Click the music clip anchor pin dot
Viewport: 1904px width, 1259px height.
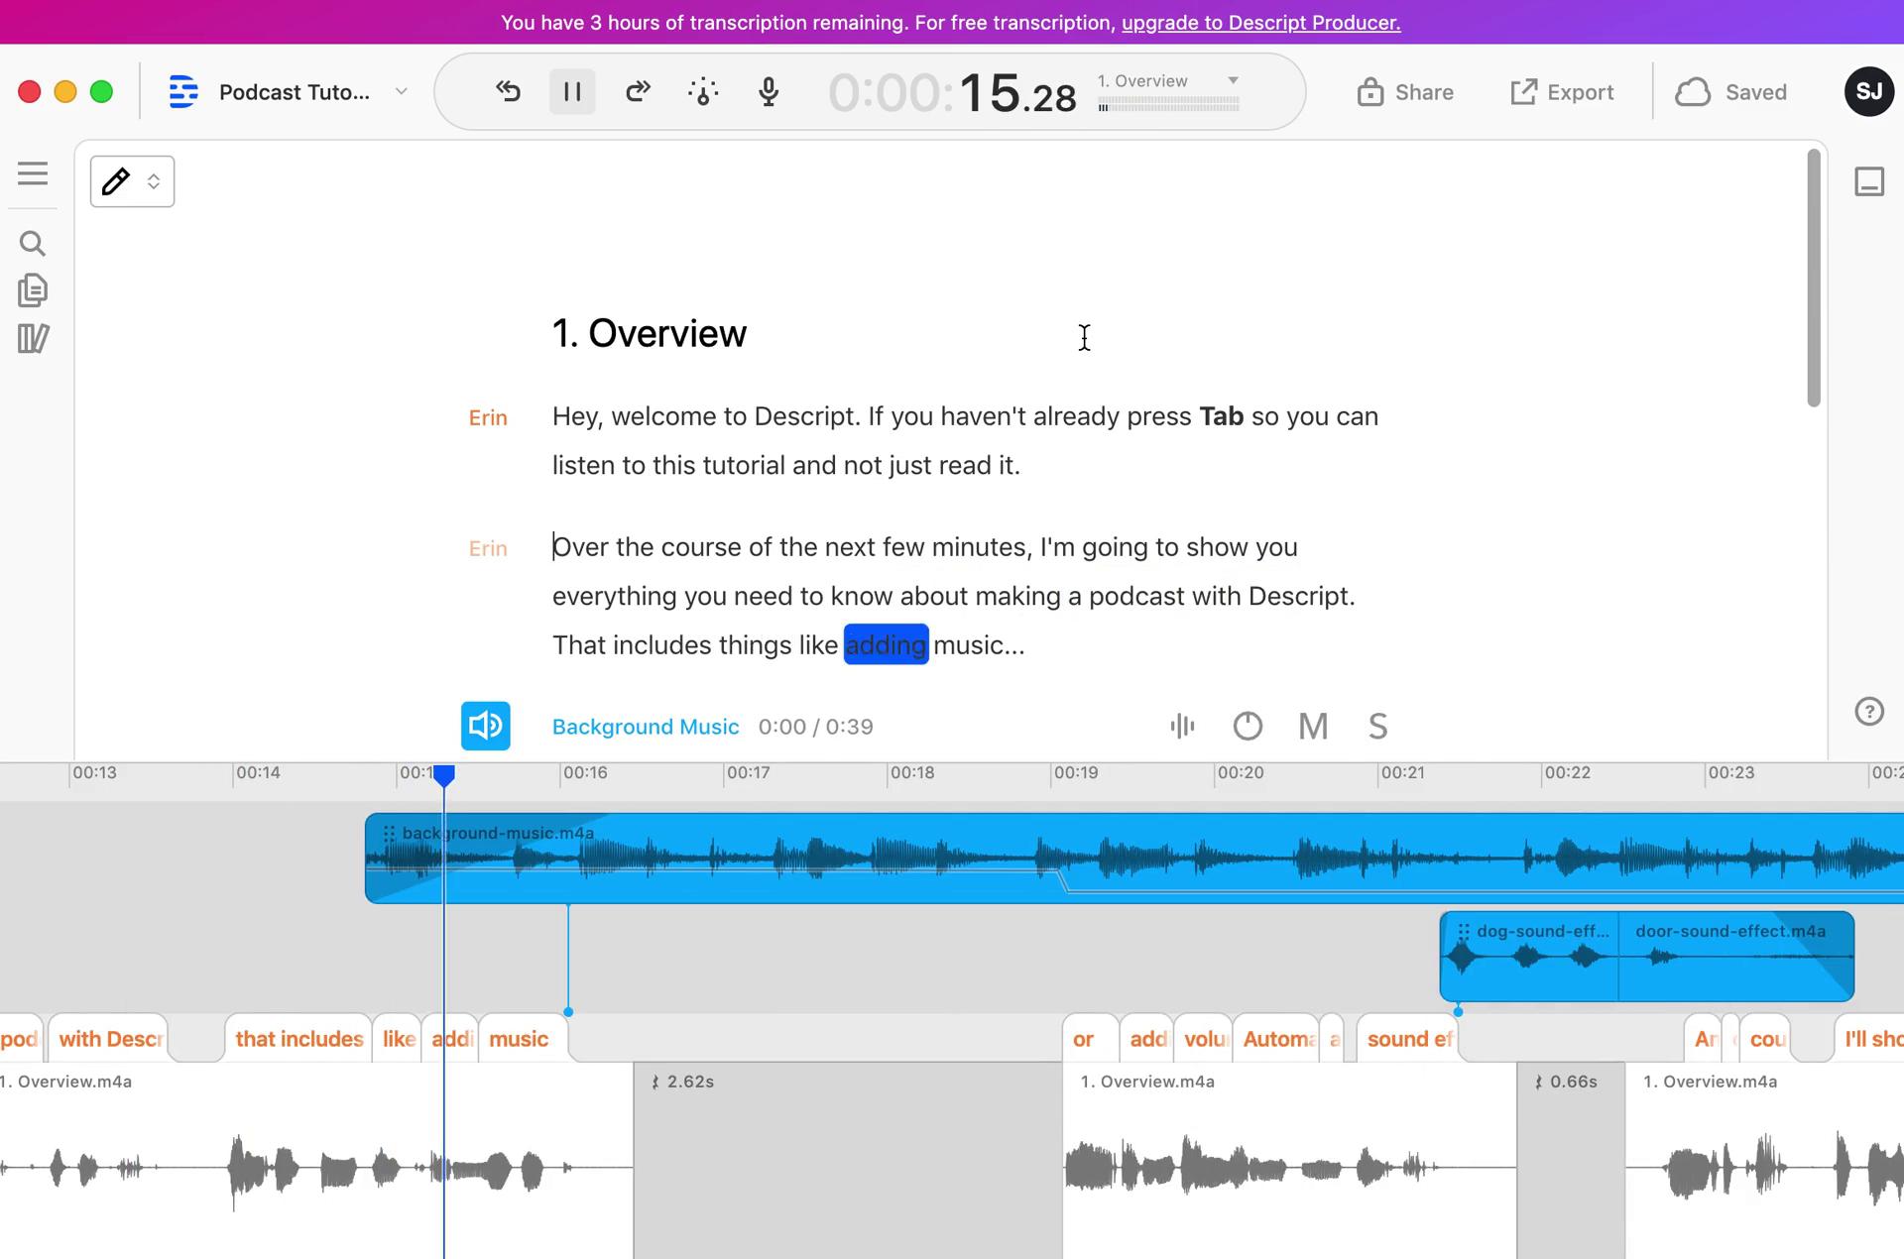click(x=568, y=1012)
